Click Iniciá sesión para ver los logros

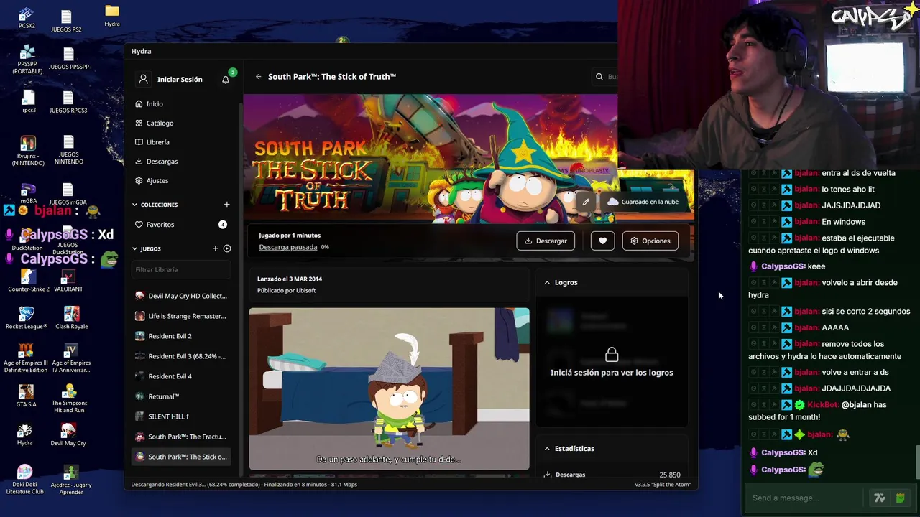[612, 373]
